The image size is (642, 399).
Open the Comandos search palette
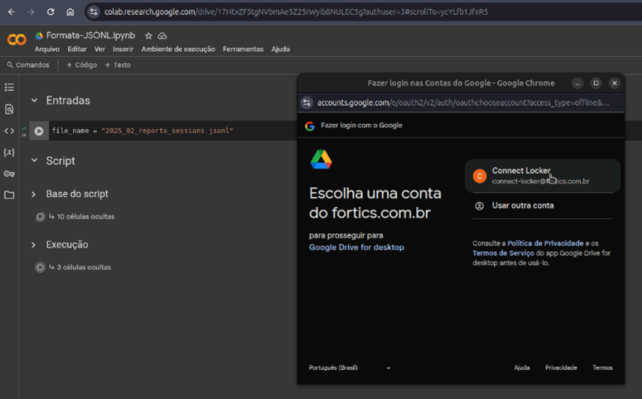click(x=28, y=65)
